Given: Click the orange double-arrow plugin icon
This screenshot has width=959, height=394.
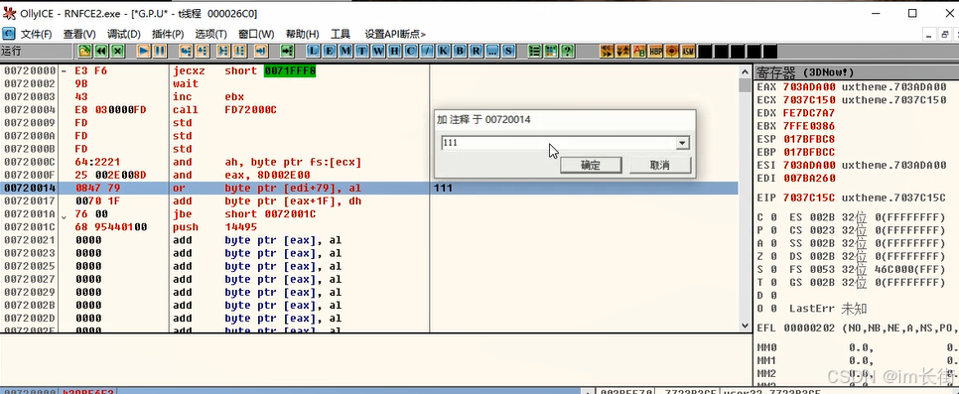Looking at the screenshot, I should click(607, 51).
